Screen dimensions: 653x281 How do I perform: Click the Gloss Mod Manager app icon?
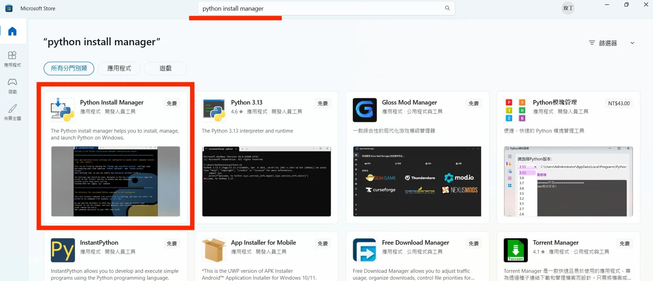[365, 110]
